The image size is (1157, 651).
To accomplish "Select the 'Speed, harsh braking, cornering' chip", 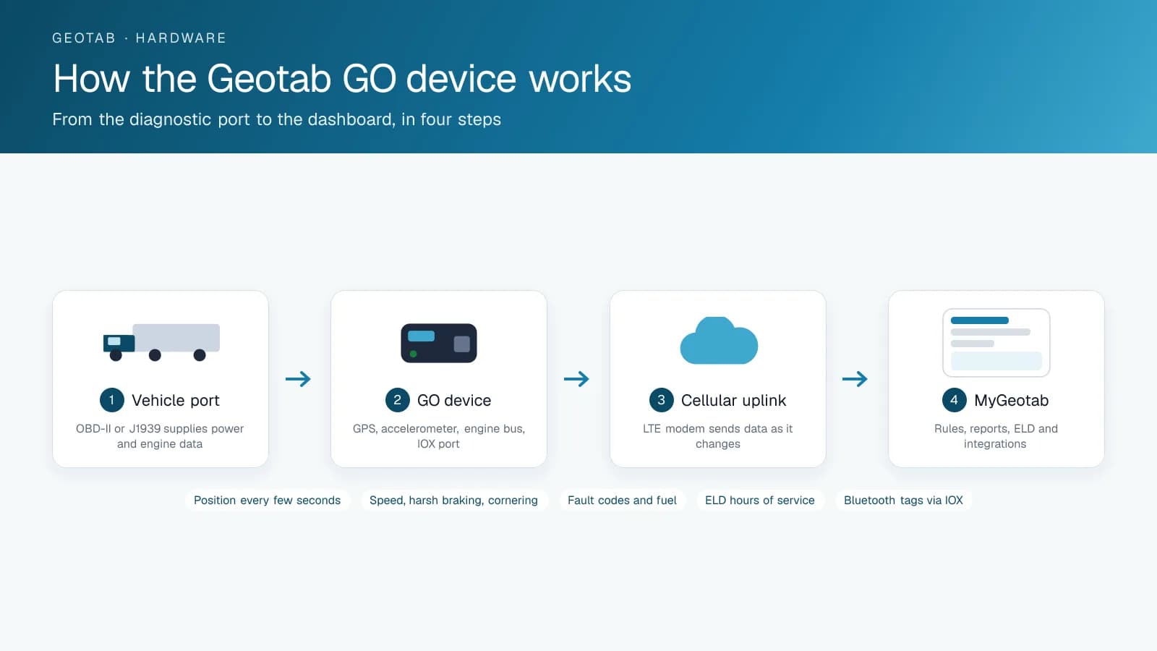I will (454, 501).
